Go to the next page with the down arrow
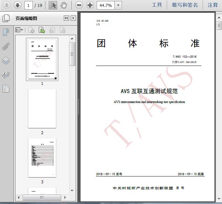 [17, 5]
